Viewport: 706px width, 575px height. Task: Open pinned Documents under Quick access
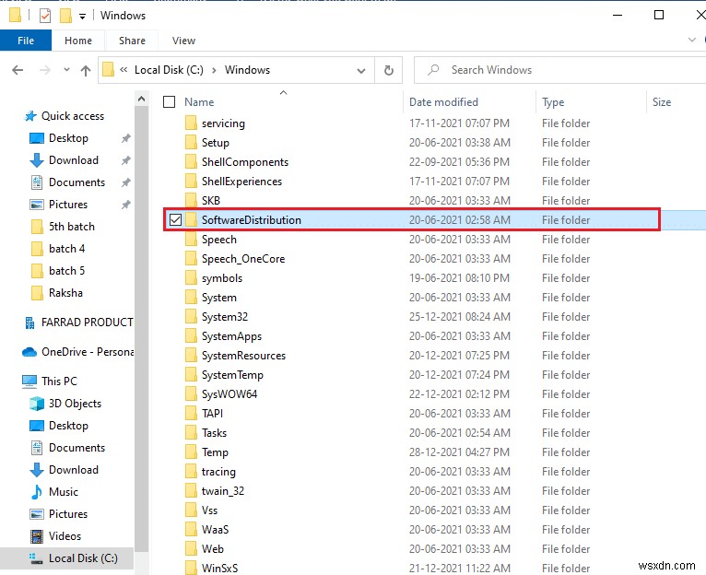76,182
